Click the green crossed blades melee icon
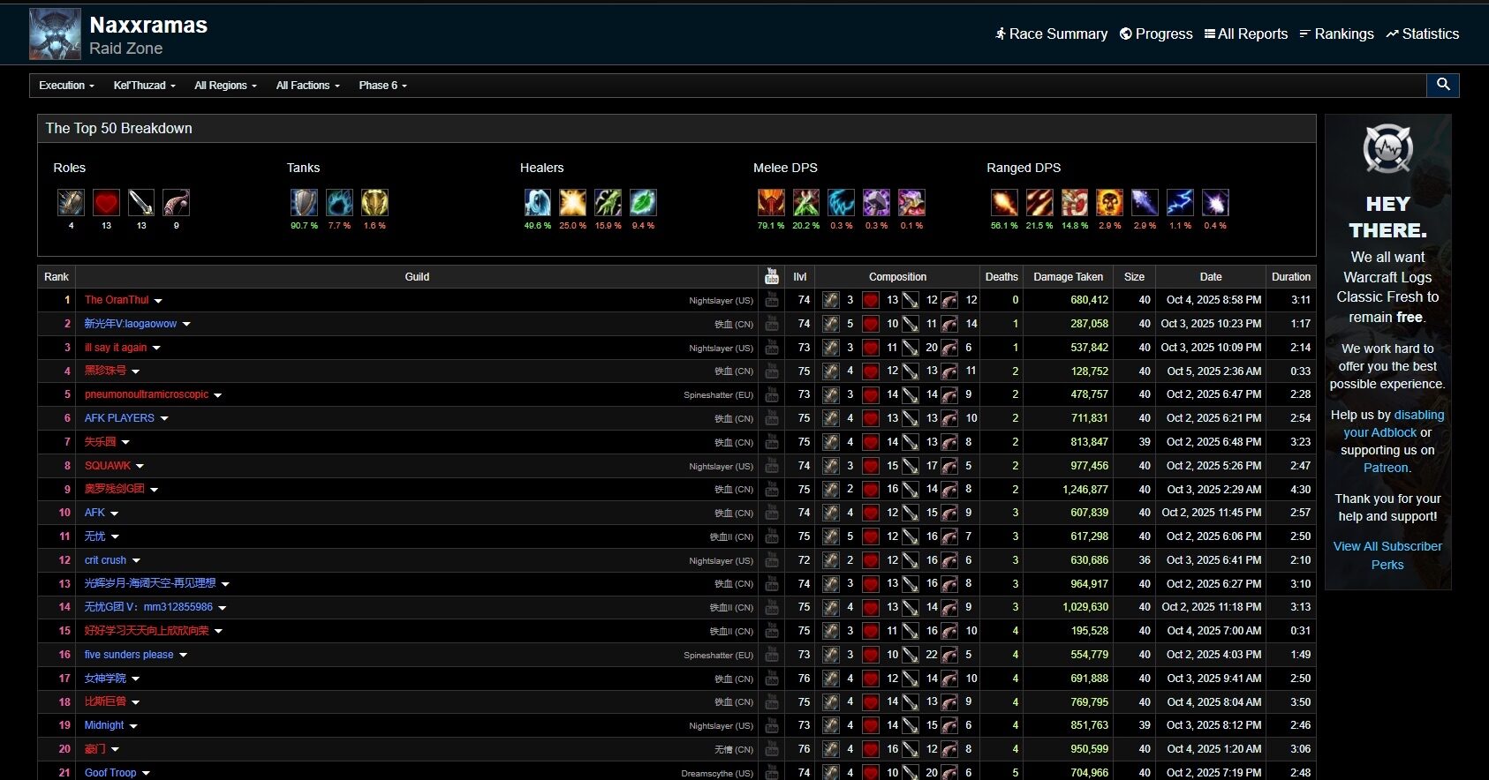The width and height of the screenshot is (1489, 780). (x=805, y=203)
